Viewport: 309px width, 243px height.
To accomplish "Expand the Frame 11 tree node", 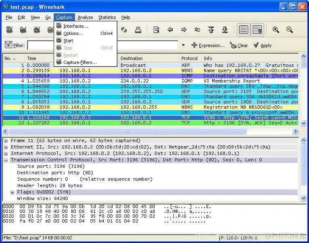I will [6, 141].
